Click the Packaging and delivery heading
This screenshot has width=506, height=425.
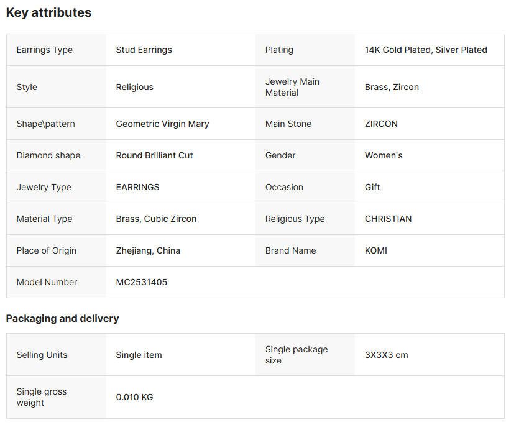tap(62, 318)
